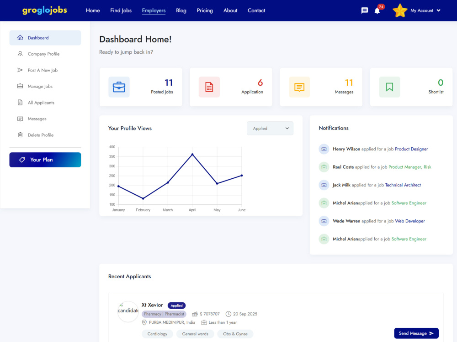Click the Manage Jobs briefcase icon
Screen dimensions: 457x342
click(x=20, y=86)
